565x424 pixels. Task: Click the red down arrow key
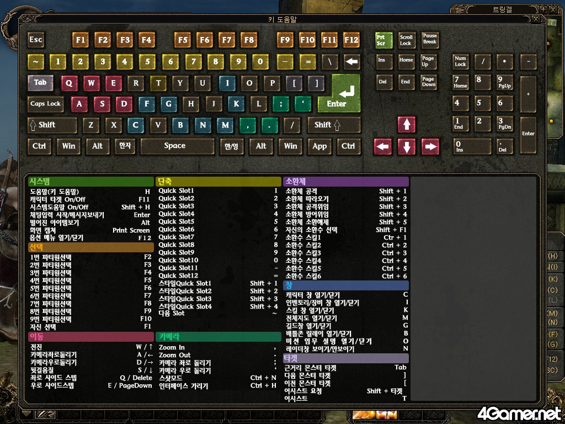coord(407,147)
